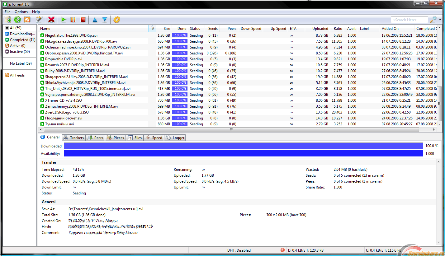Click the red Remove Torrent icon

(51, 19)
